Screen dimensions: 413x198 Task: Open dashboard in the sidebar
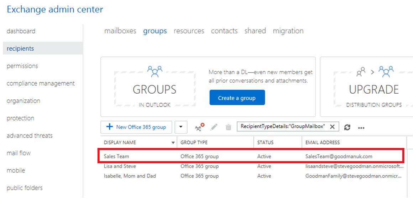21,31
